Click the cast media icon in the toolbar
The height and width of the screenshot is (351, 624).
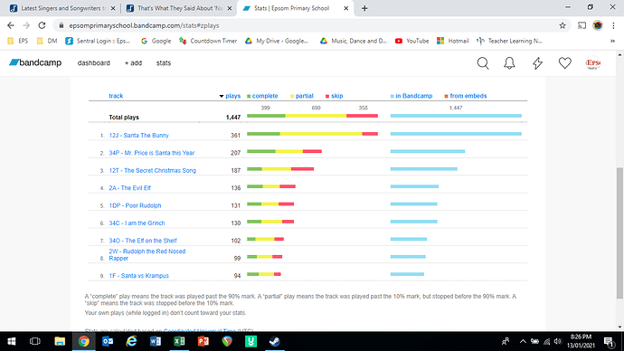[581, 25]
